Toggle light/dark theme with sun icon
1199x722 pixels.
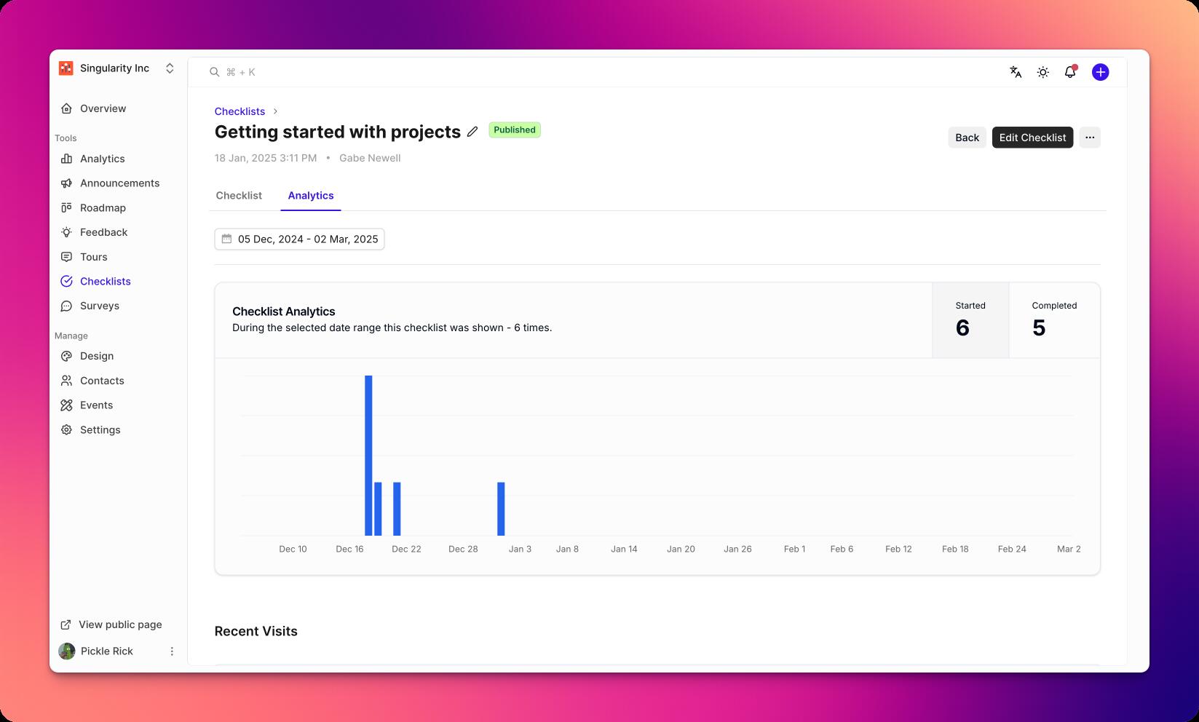1042,72
